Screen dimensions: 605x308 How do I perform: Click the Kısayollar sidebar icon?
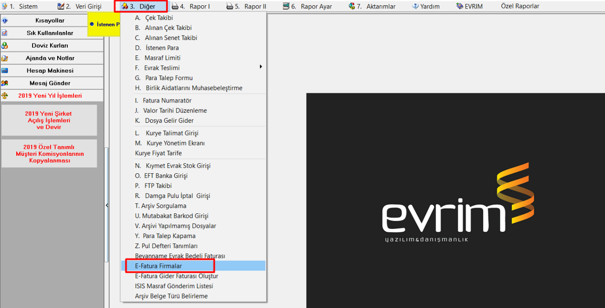(5, 21)
